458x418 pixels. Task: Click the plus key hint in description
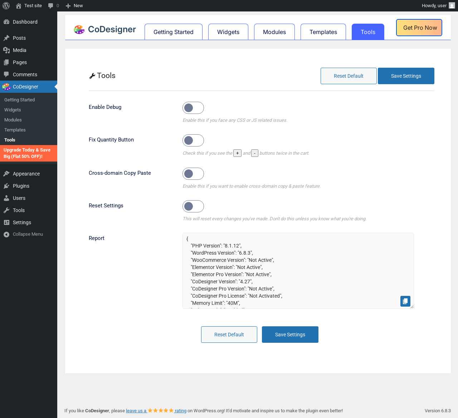tap(238, 153)
